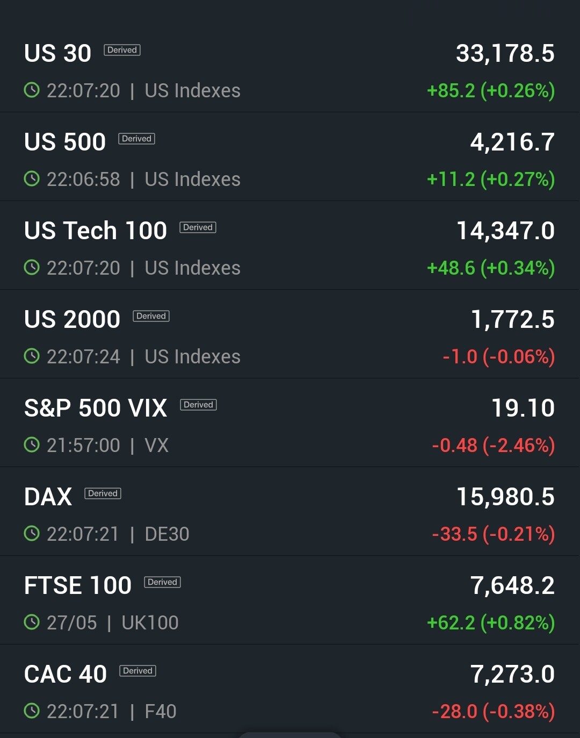Click the clock icon beside US 500 time

click(32, 179)
